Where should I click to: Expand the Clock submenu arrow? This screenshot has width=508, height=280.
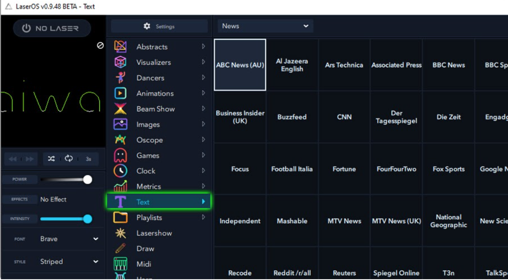tap(204, 171)
